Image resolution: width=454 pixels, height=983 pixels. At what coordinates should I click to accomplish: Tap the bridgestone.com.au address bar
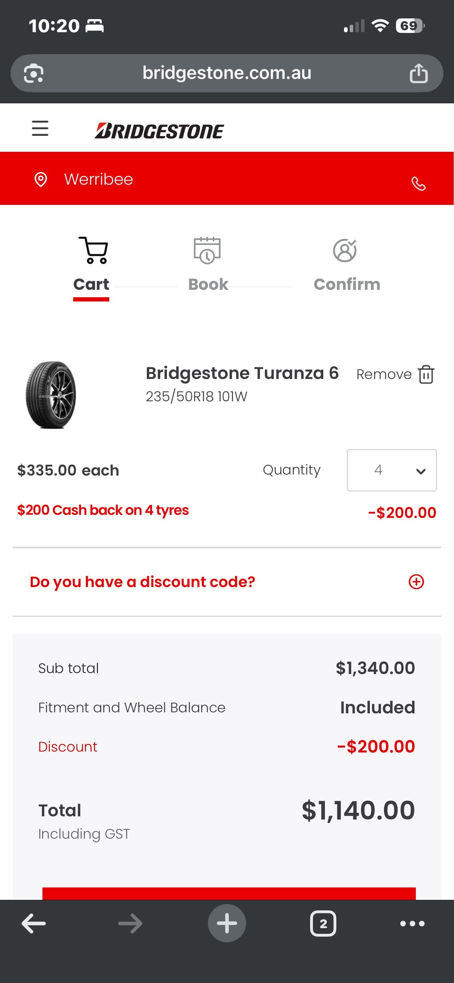[x=226, y=73]
